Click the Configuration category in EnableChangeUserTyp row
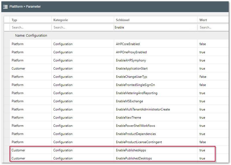 coord(63,77)
